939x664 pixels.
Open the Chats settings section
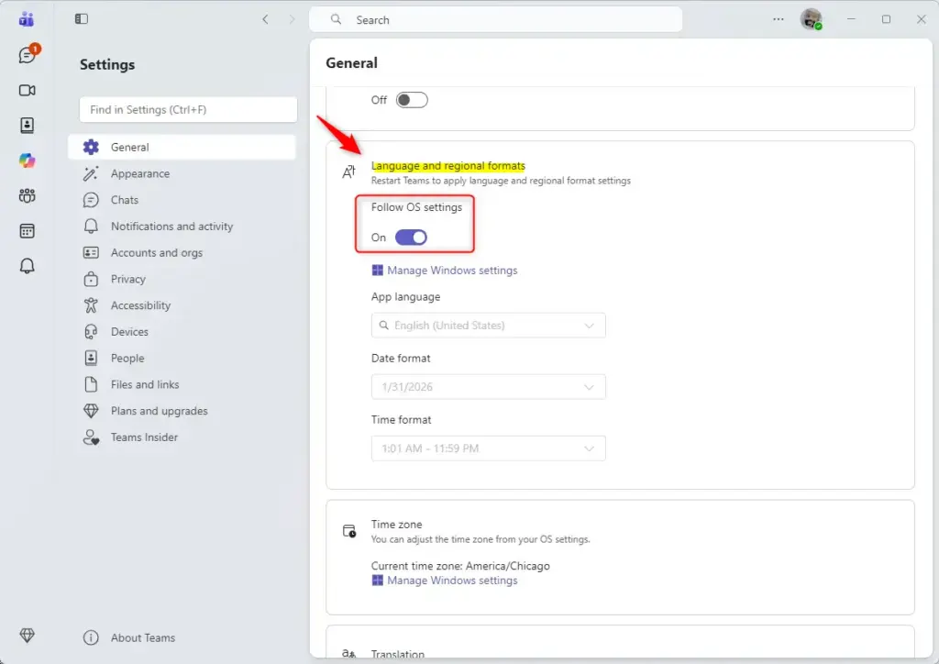[x=182, y=200]
